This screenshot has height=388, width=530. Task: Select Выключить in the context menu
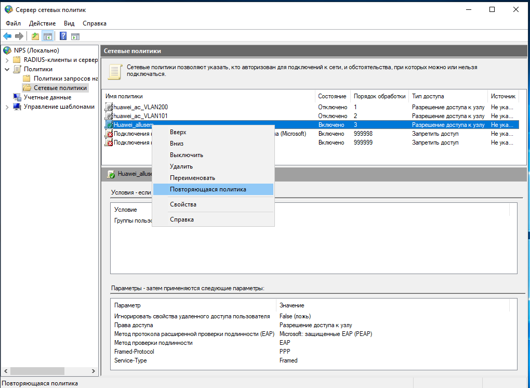pyautogui.click(x=186, y=155)
